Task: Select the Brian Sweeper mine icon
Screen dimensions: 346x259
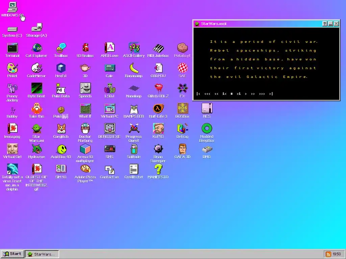Action: pos(158,153)
